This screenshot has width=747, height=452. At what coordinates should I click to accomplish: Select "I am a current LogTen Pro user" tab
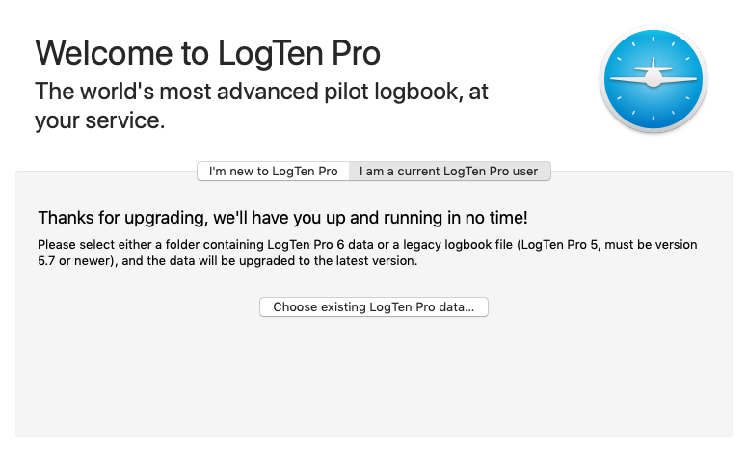(449, 171)
